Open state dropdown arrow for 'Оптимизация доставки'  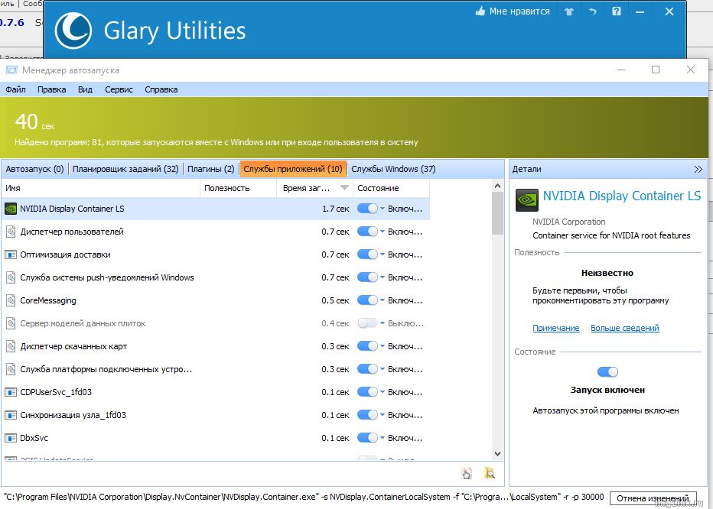point(383,255)
